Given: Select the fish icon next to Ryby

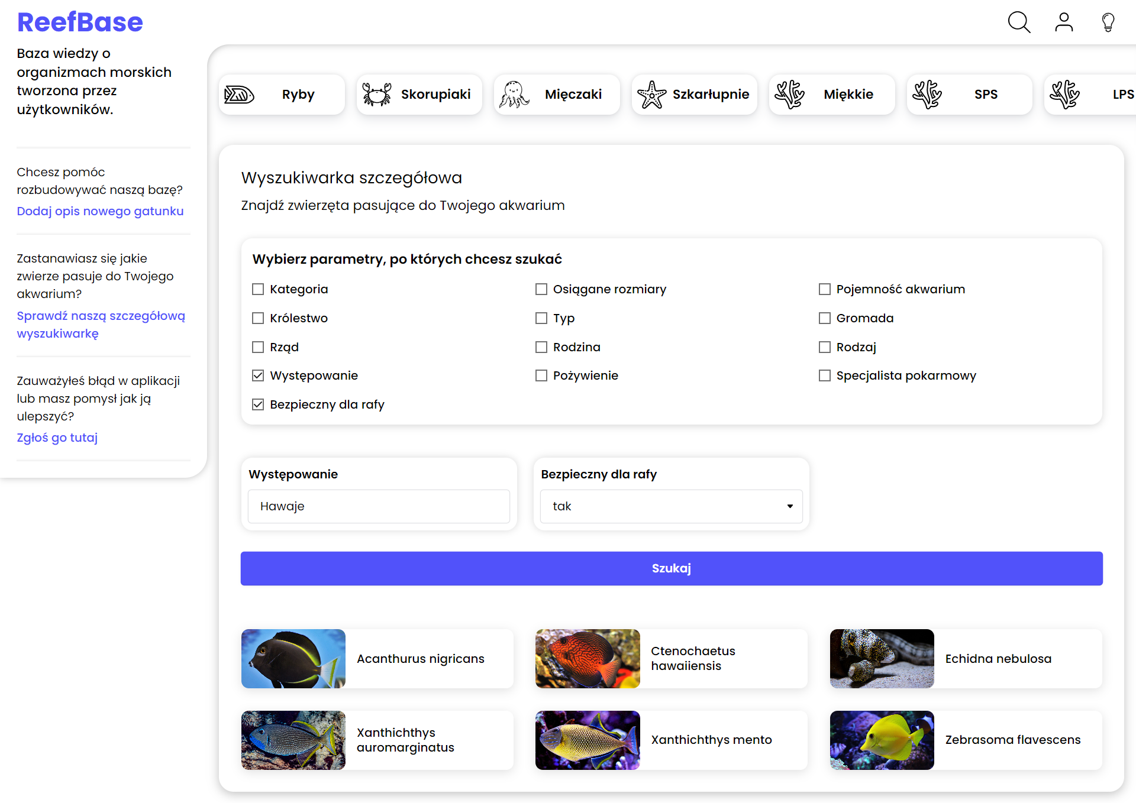Looking at the screenshot, I should (239, 94).
